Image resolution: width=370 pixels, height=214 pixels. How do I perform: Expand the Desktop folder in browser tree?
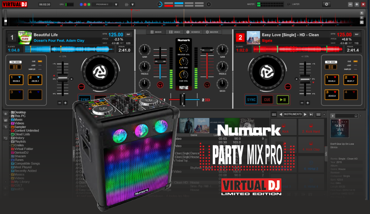(x=10, y=112)
